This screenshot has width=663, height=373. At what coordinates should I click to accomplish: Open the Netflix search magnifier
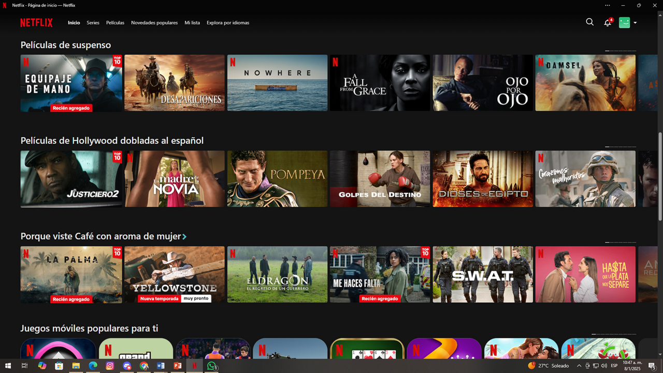pyautogui.click(x=589, y=22)
